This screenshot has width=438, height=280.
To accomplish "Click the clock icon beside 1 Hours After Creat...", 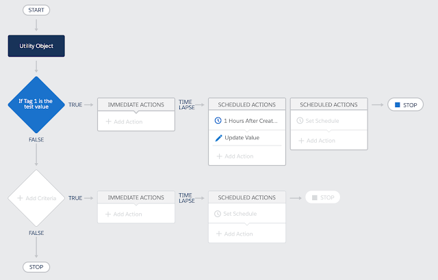I will 218,121.
